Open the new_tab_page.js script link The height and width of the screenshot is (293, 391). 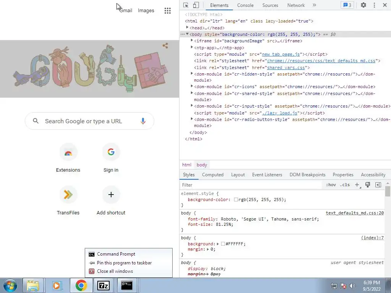(281, 54)
